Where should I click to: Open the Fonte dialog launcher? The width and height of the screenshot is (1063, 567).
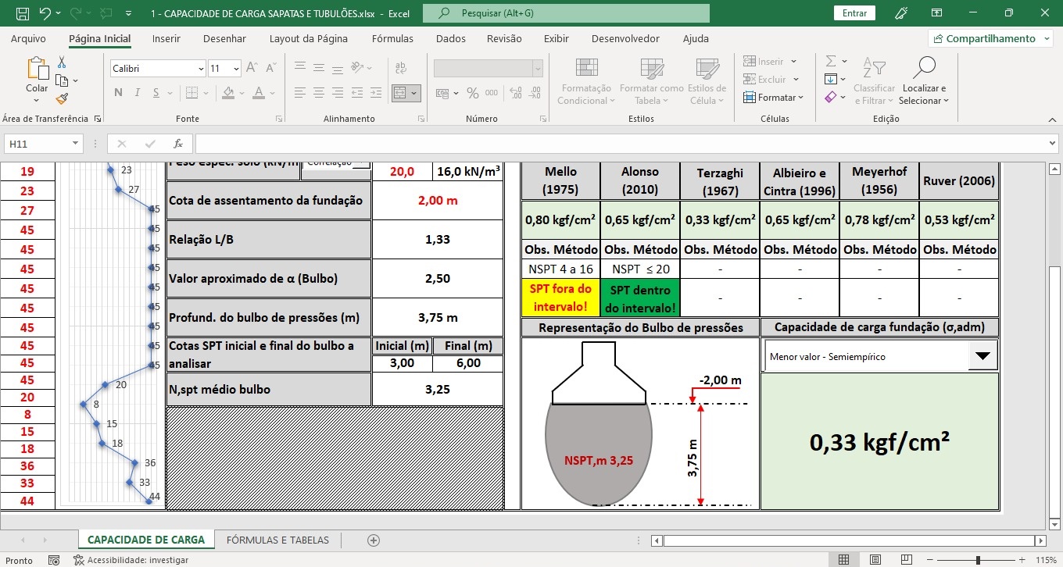(279, 119)
